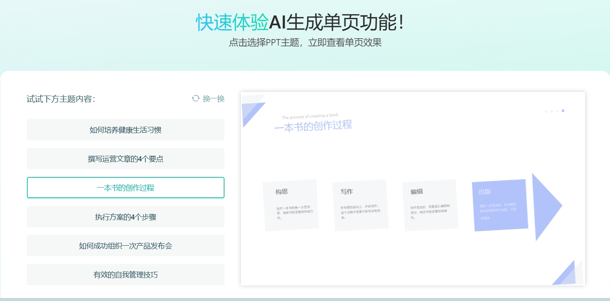Click the highlighted blue pagination dot
The image size is (610, 301).
coord(563,111)
